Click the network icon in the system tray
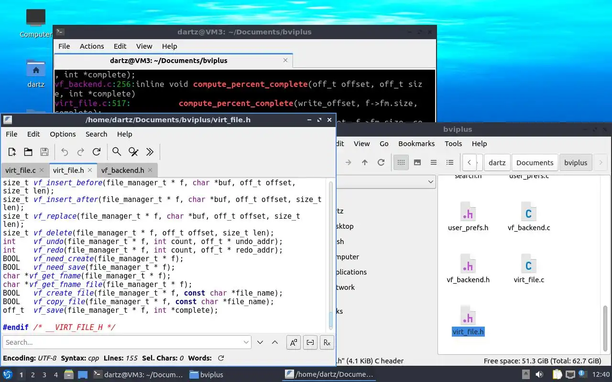The image size is (612, 382). coord(570,374)
